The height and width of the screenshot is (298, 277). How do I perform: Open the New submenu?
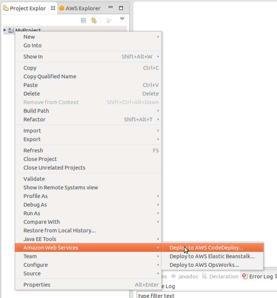(x=89, y=37)
